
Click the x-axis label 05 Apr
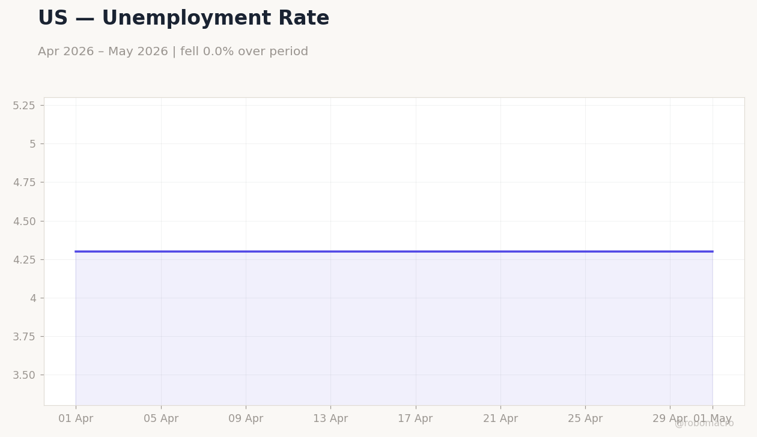161,419
